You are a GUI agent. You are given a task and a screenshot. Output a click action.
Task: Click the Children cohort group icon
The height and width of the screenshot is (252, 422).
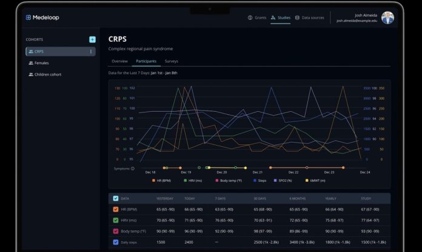[x=31, y=74]
